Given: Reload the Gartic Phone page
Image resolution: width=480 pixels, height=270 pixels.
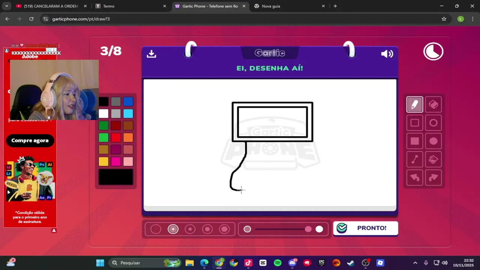Looking at the screenshot, I should tap(31, 19).
